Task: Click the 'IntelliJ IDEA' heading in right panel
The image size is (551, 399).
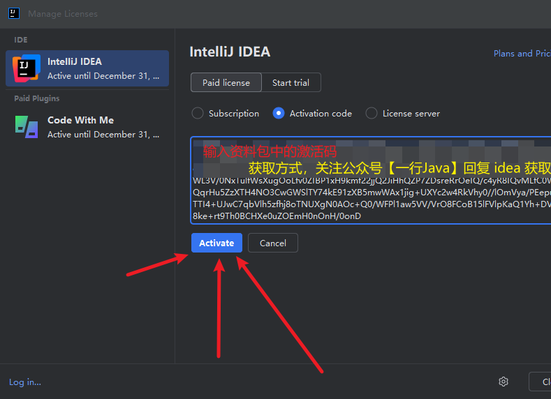Action: coord(230,52)
